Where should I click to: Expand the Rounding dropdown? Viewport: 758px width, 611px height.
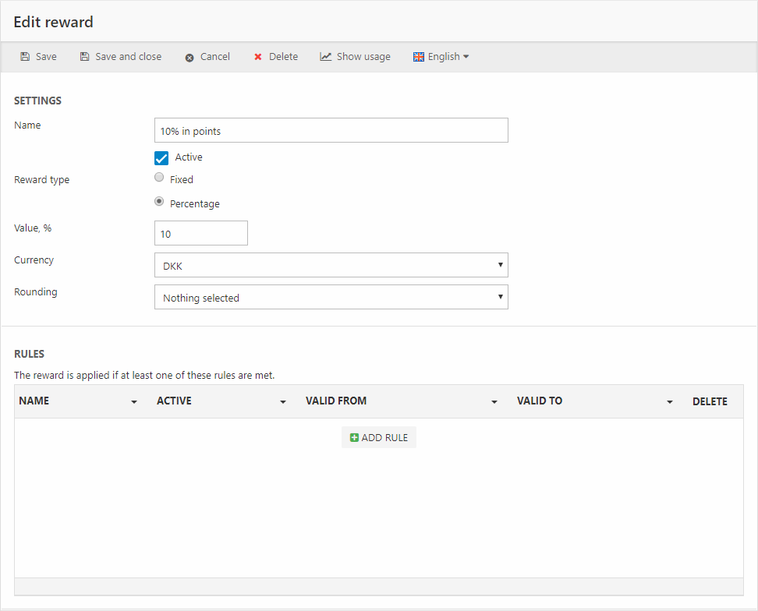[331, 297]
